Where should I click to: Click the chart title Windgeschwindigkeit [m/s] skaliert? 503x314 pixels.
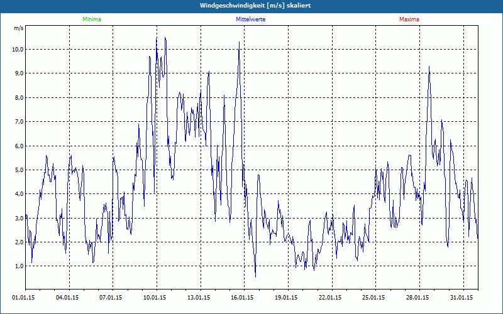(255, 6)
